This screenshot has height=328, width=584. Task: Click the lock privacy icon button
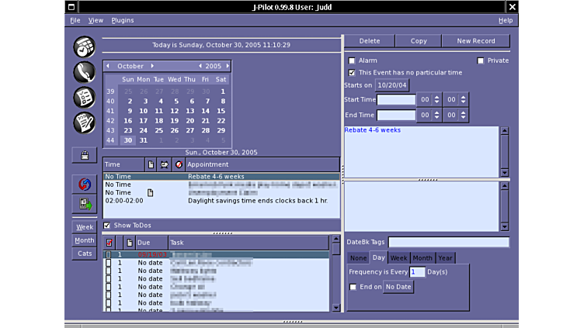(84, 155)
